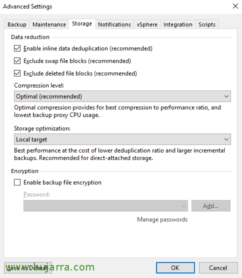Open the vSphere tab

pyautogui.click(x=147, y=24)
